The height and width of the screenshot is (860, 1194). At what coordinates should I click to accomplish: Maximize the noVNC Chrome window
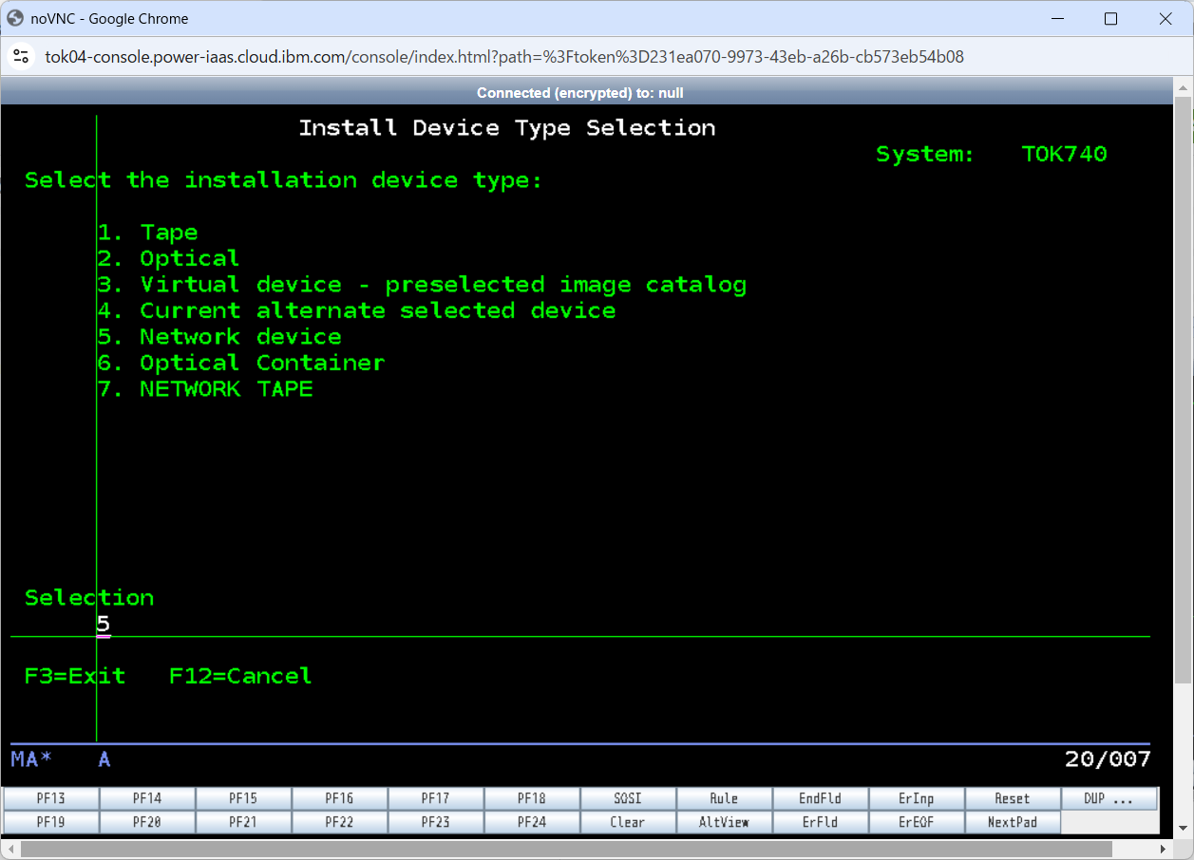(1110, 19)
